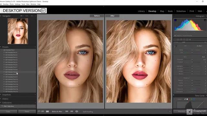Pick the White Balance Selector eyedropper
Image resolution: width=207 pixels, height=116 pixels.
point(175,47)
